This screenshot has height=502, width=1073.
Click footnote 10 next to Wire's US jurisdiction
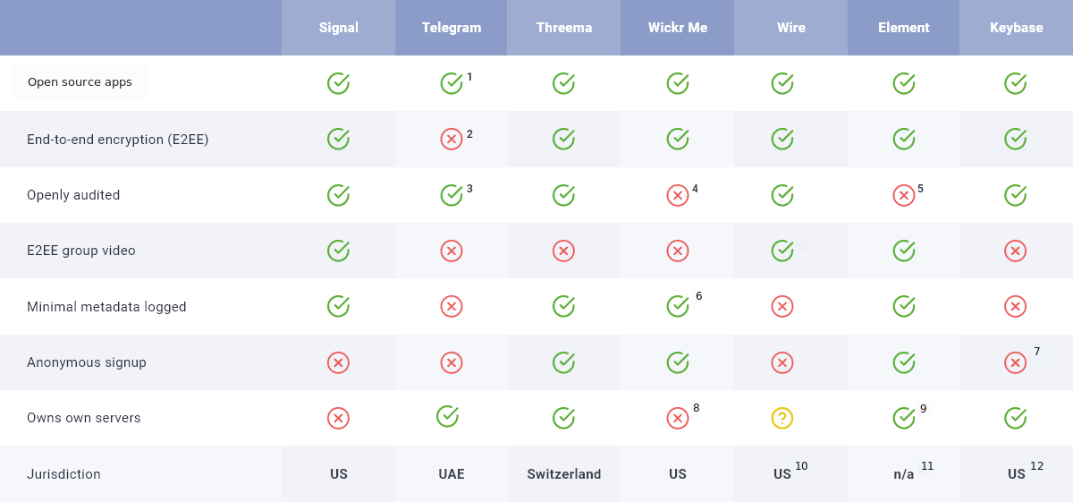click(801, 465)
